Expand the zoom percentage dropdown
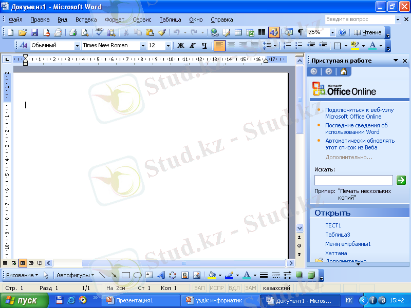The height and width of the screenshot is (308, 411). click(x=332, y=32)
